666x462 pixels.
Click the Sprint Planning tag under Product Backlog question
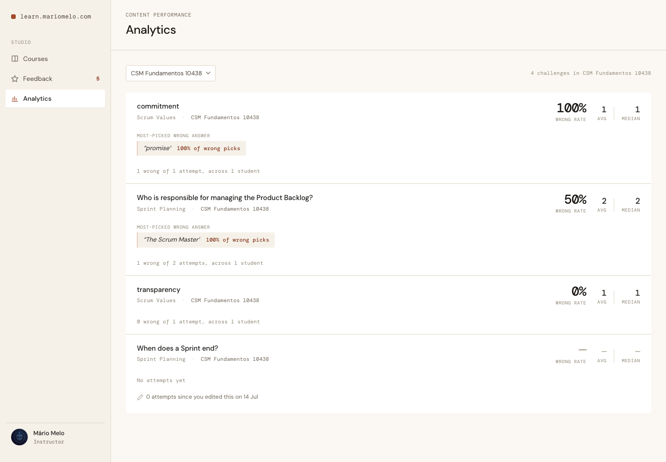(x=161, y=209)
